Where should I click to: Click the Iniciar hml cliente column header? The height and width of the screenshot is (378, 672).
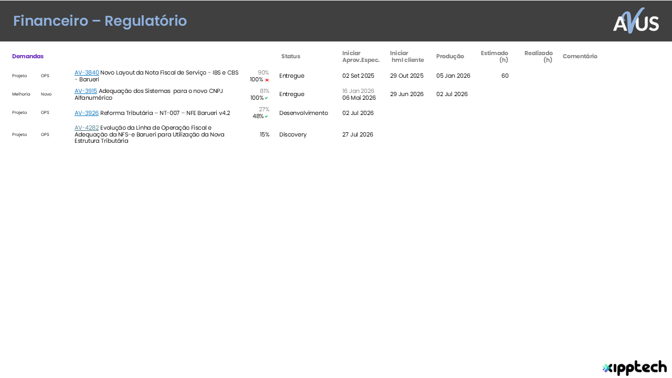pos(407,57)
